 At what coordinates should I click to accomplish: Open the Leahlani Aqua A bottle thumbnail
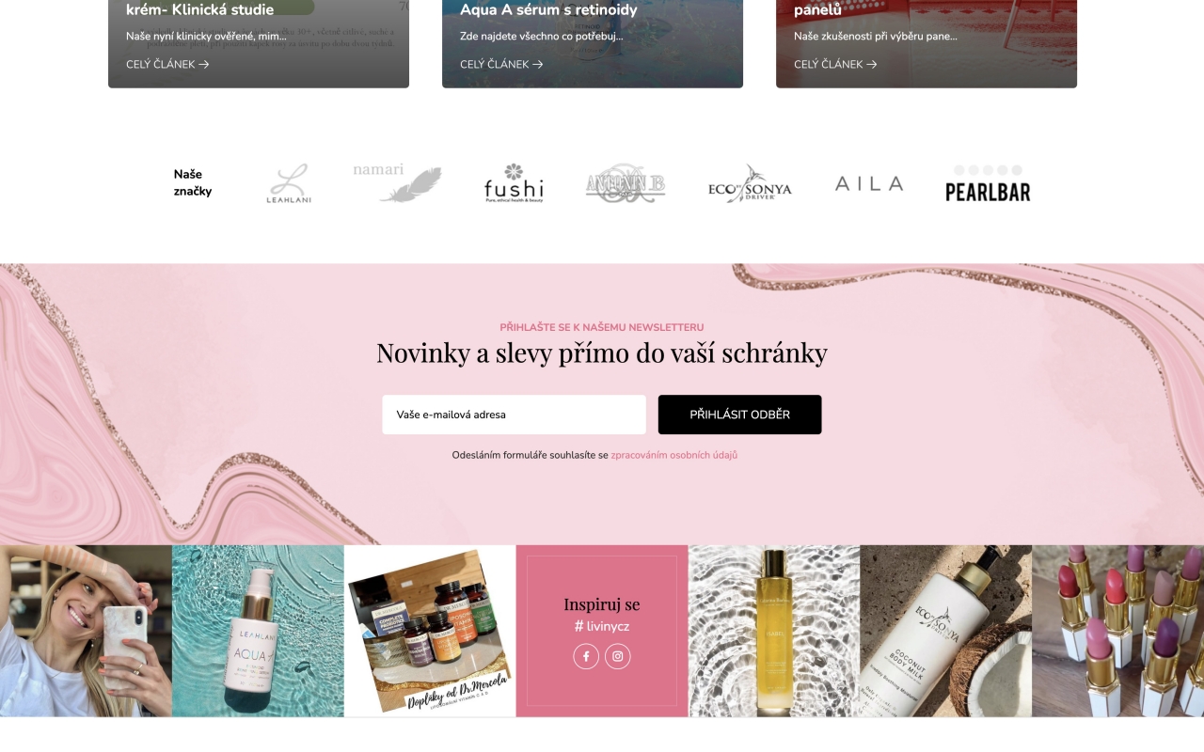[258, 631]
